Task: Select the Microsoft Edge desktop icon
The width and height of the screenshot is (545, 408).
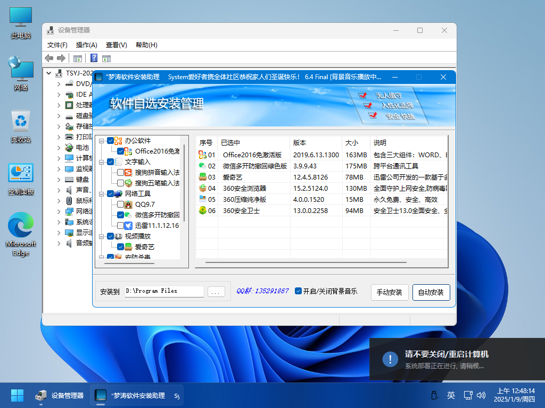Action: click(21, 234)
